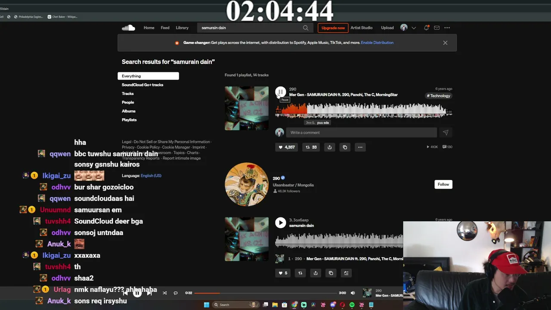
Task: Repost the track with 33 reposts
Action: click(311, 147)
